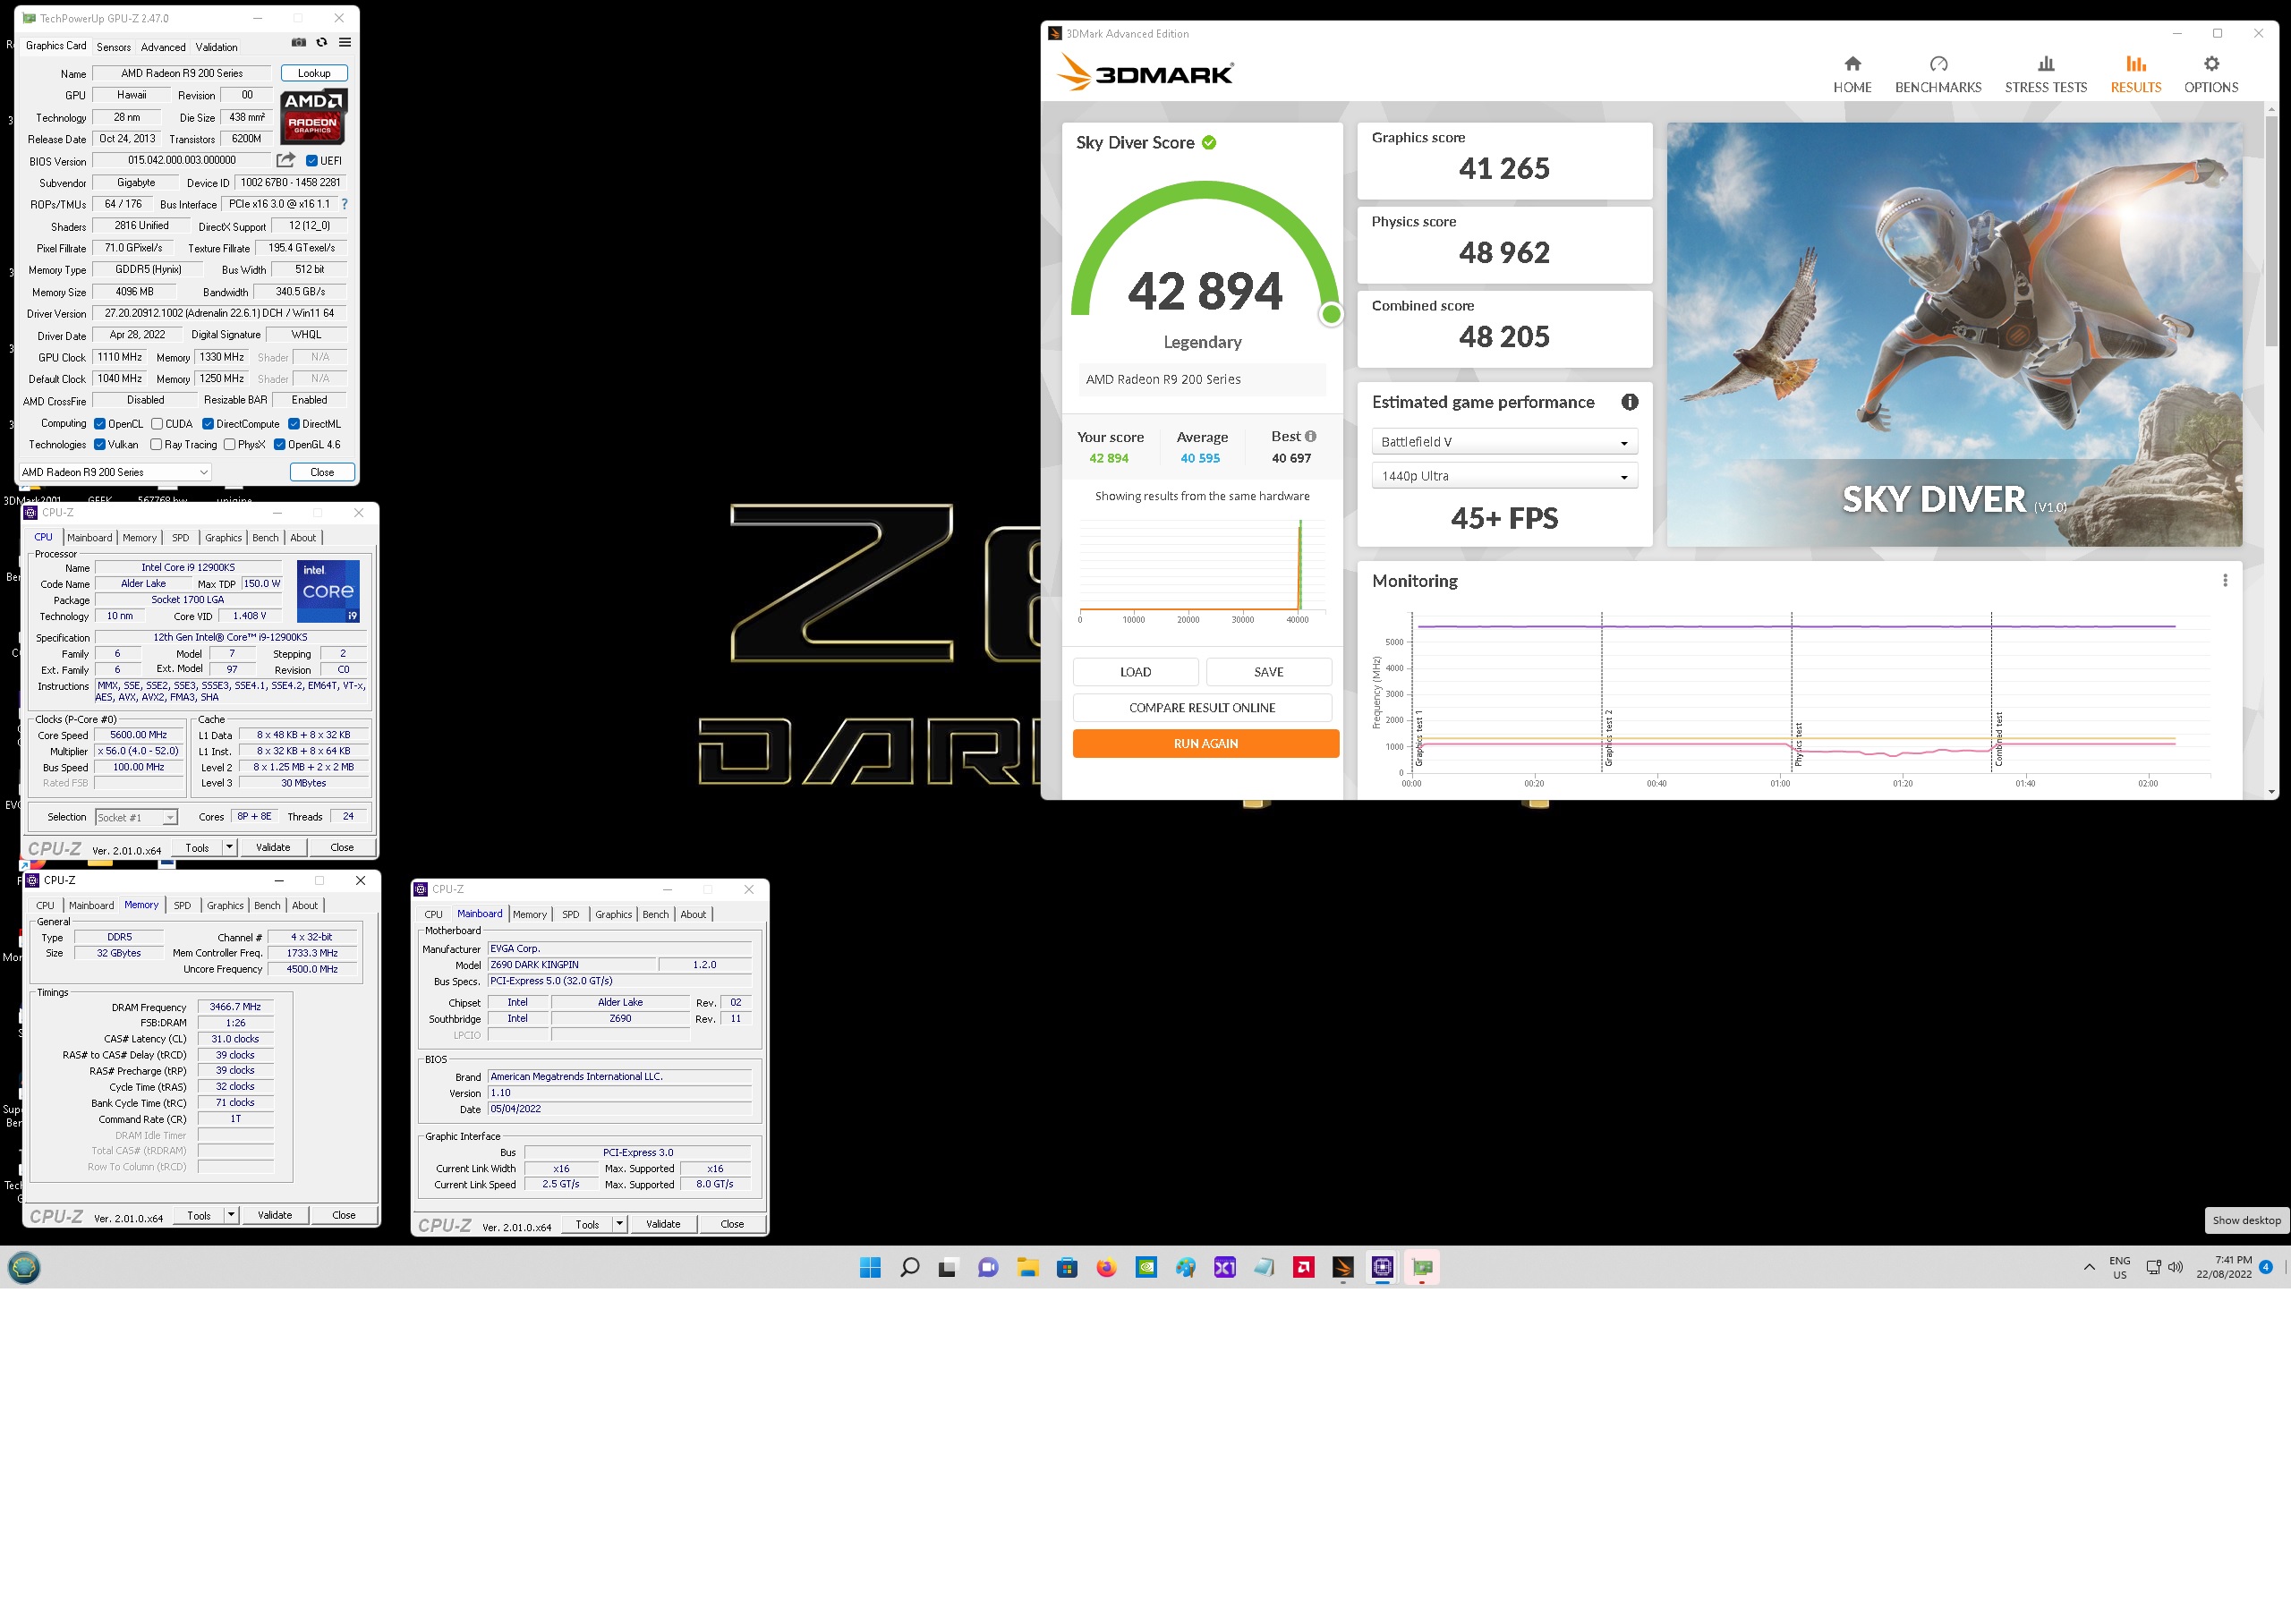The image size is (2291, 1624).
Task: Click the CPU-Z taskbar icon
Action: [1382, 1268]
